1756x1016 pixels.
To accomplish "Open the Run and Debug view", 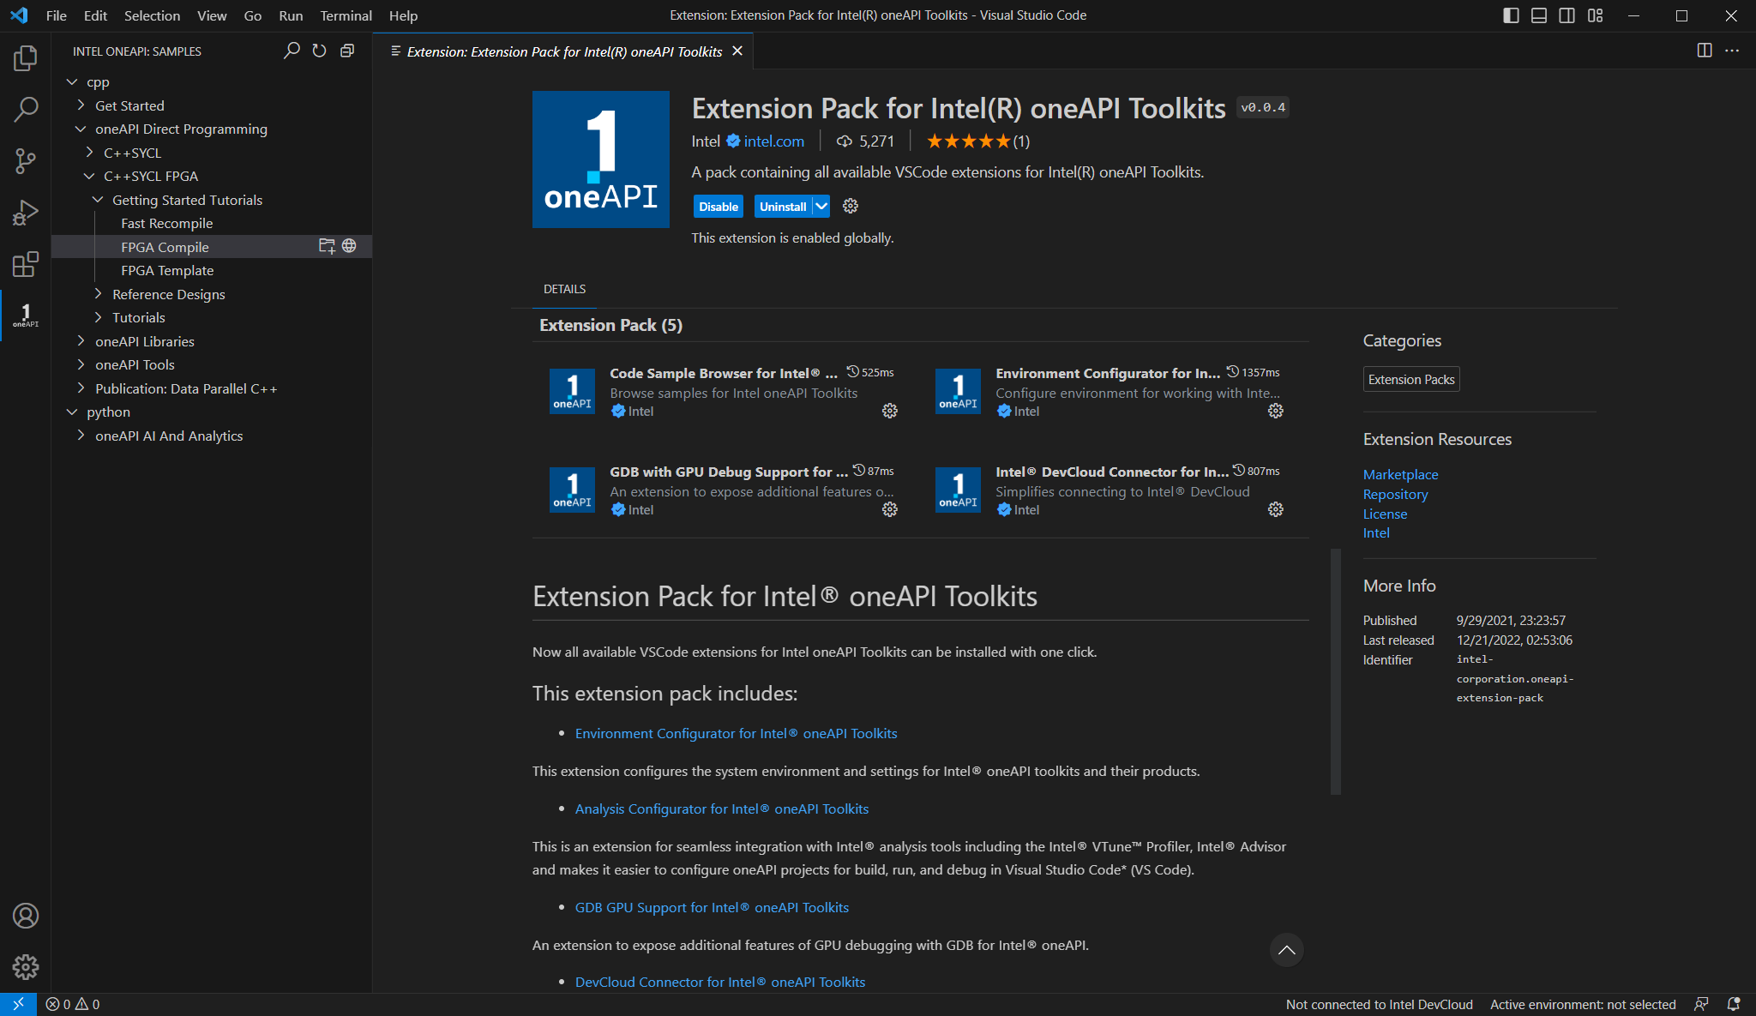I will pos(26,213).
